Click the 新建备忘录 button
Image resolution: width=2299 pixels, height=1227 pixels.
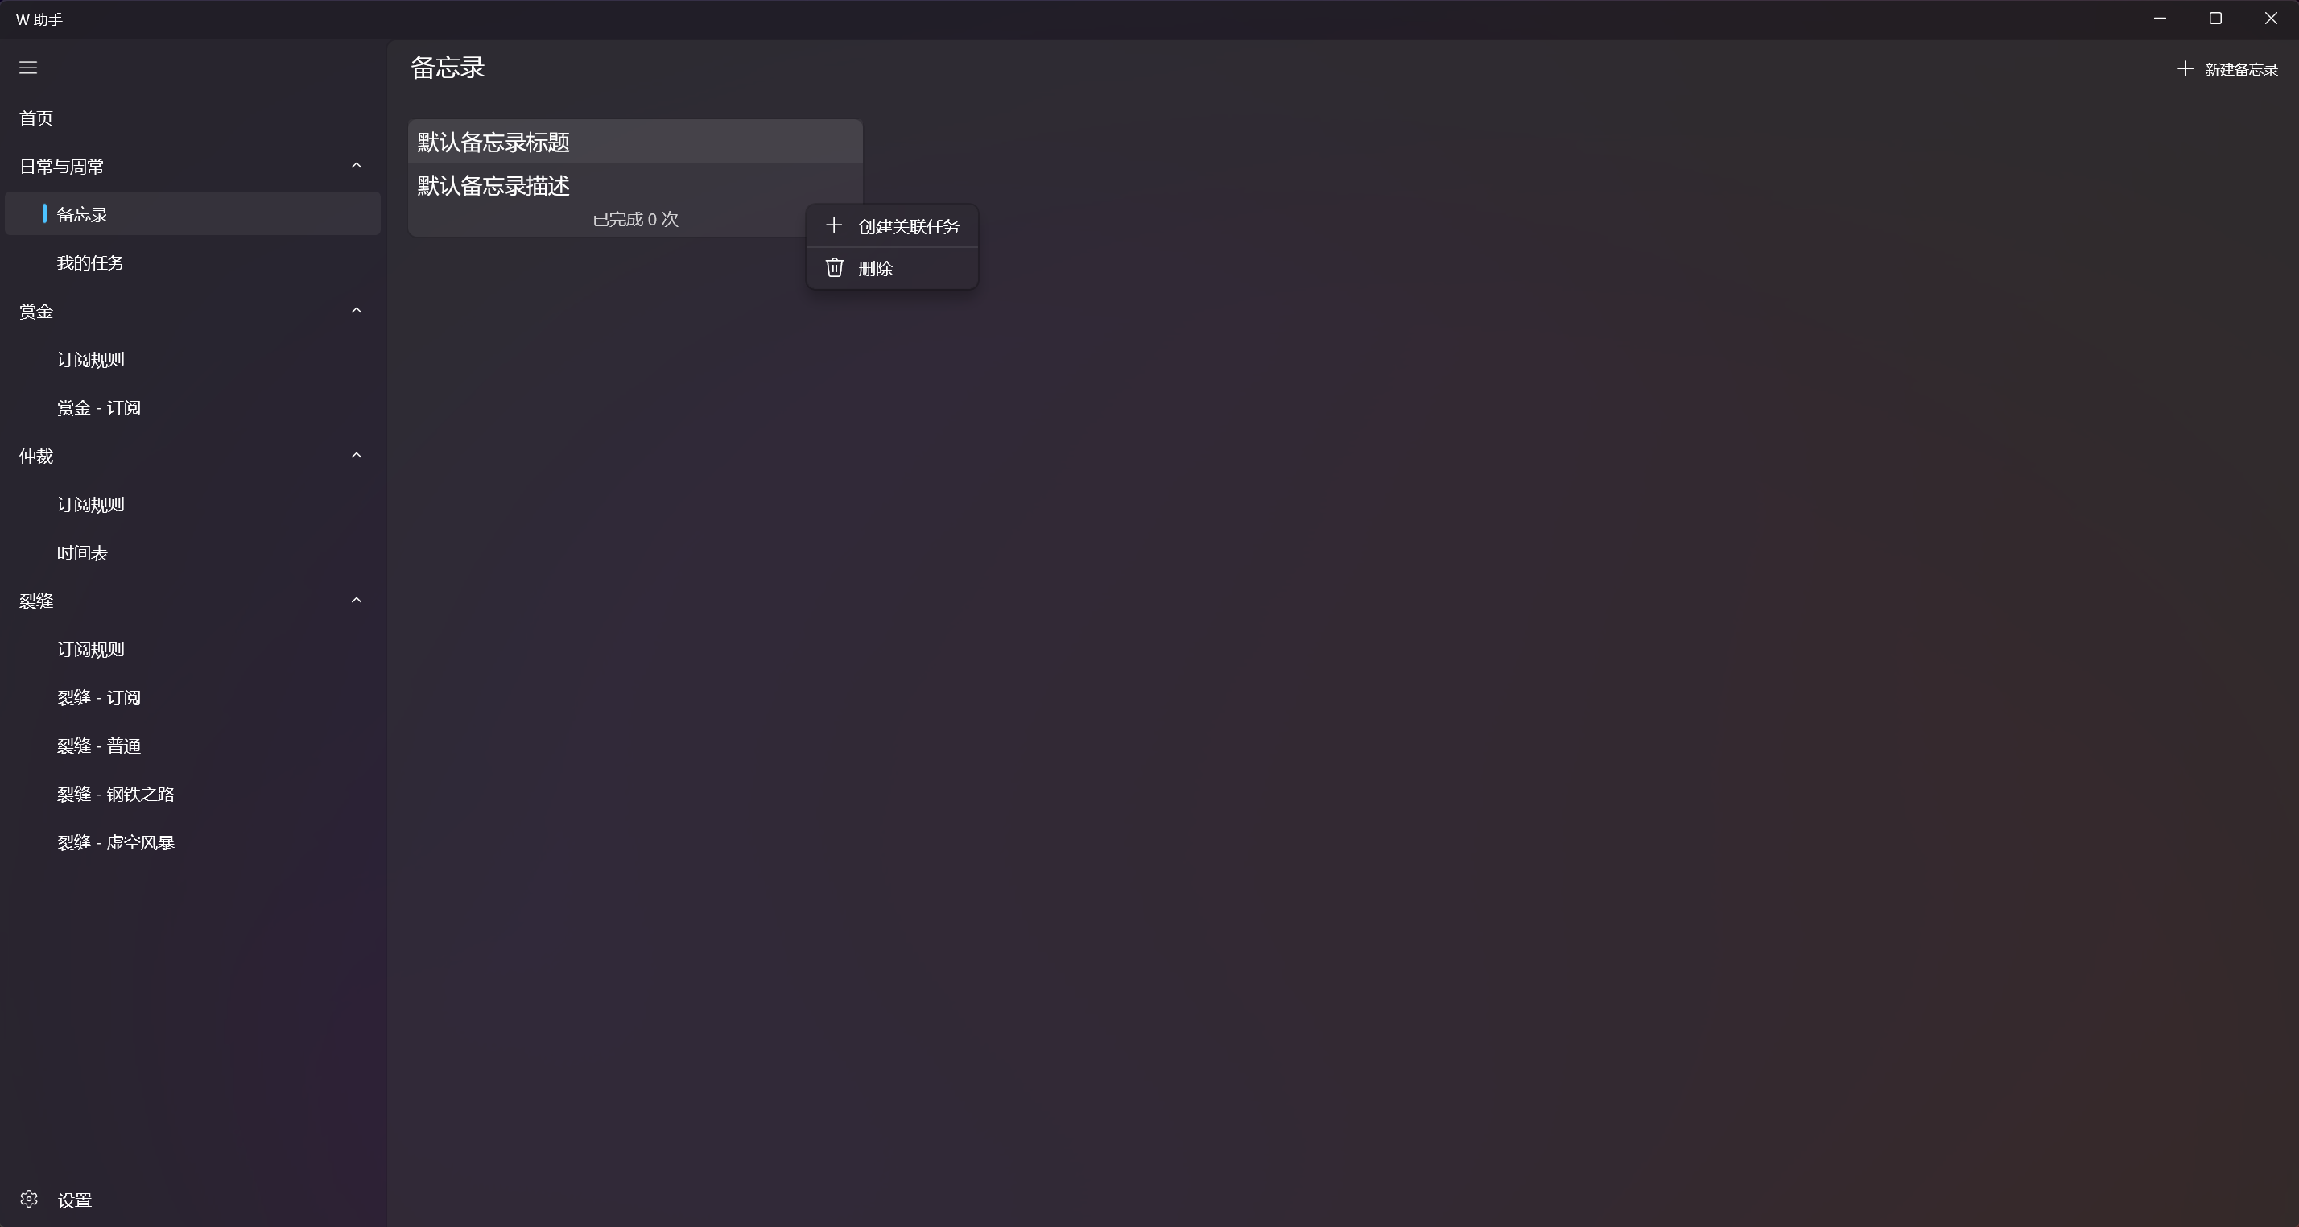tap(2228, 68)
